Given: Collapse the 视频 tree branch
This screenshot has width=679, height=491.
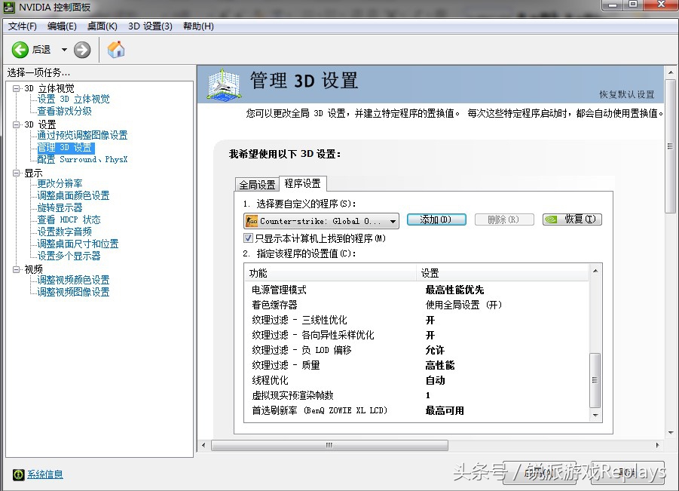Looking at the screenshot, I should [16, 269].
